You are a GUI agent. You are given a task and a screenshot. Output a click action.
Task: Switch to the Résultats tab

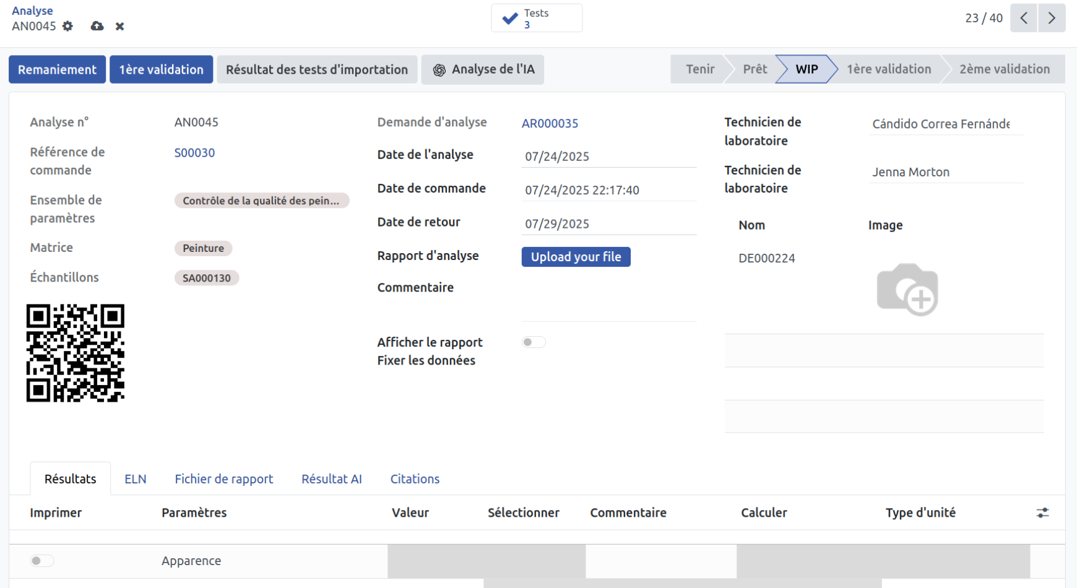71,479
